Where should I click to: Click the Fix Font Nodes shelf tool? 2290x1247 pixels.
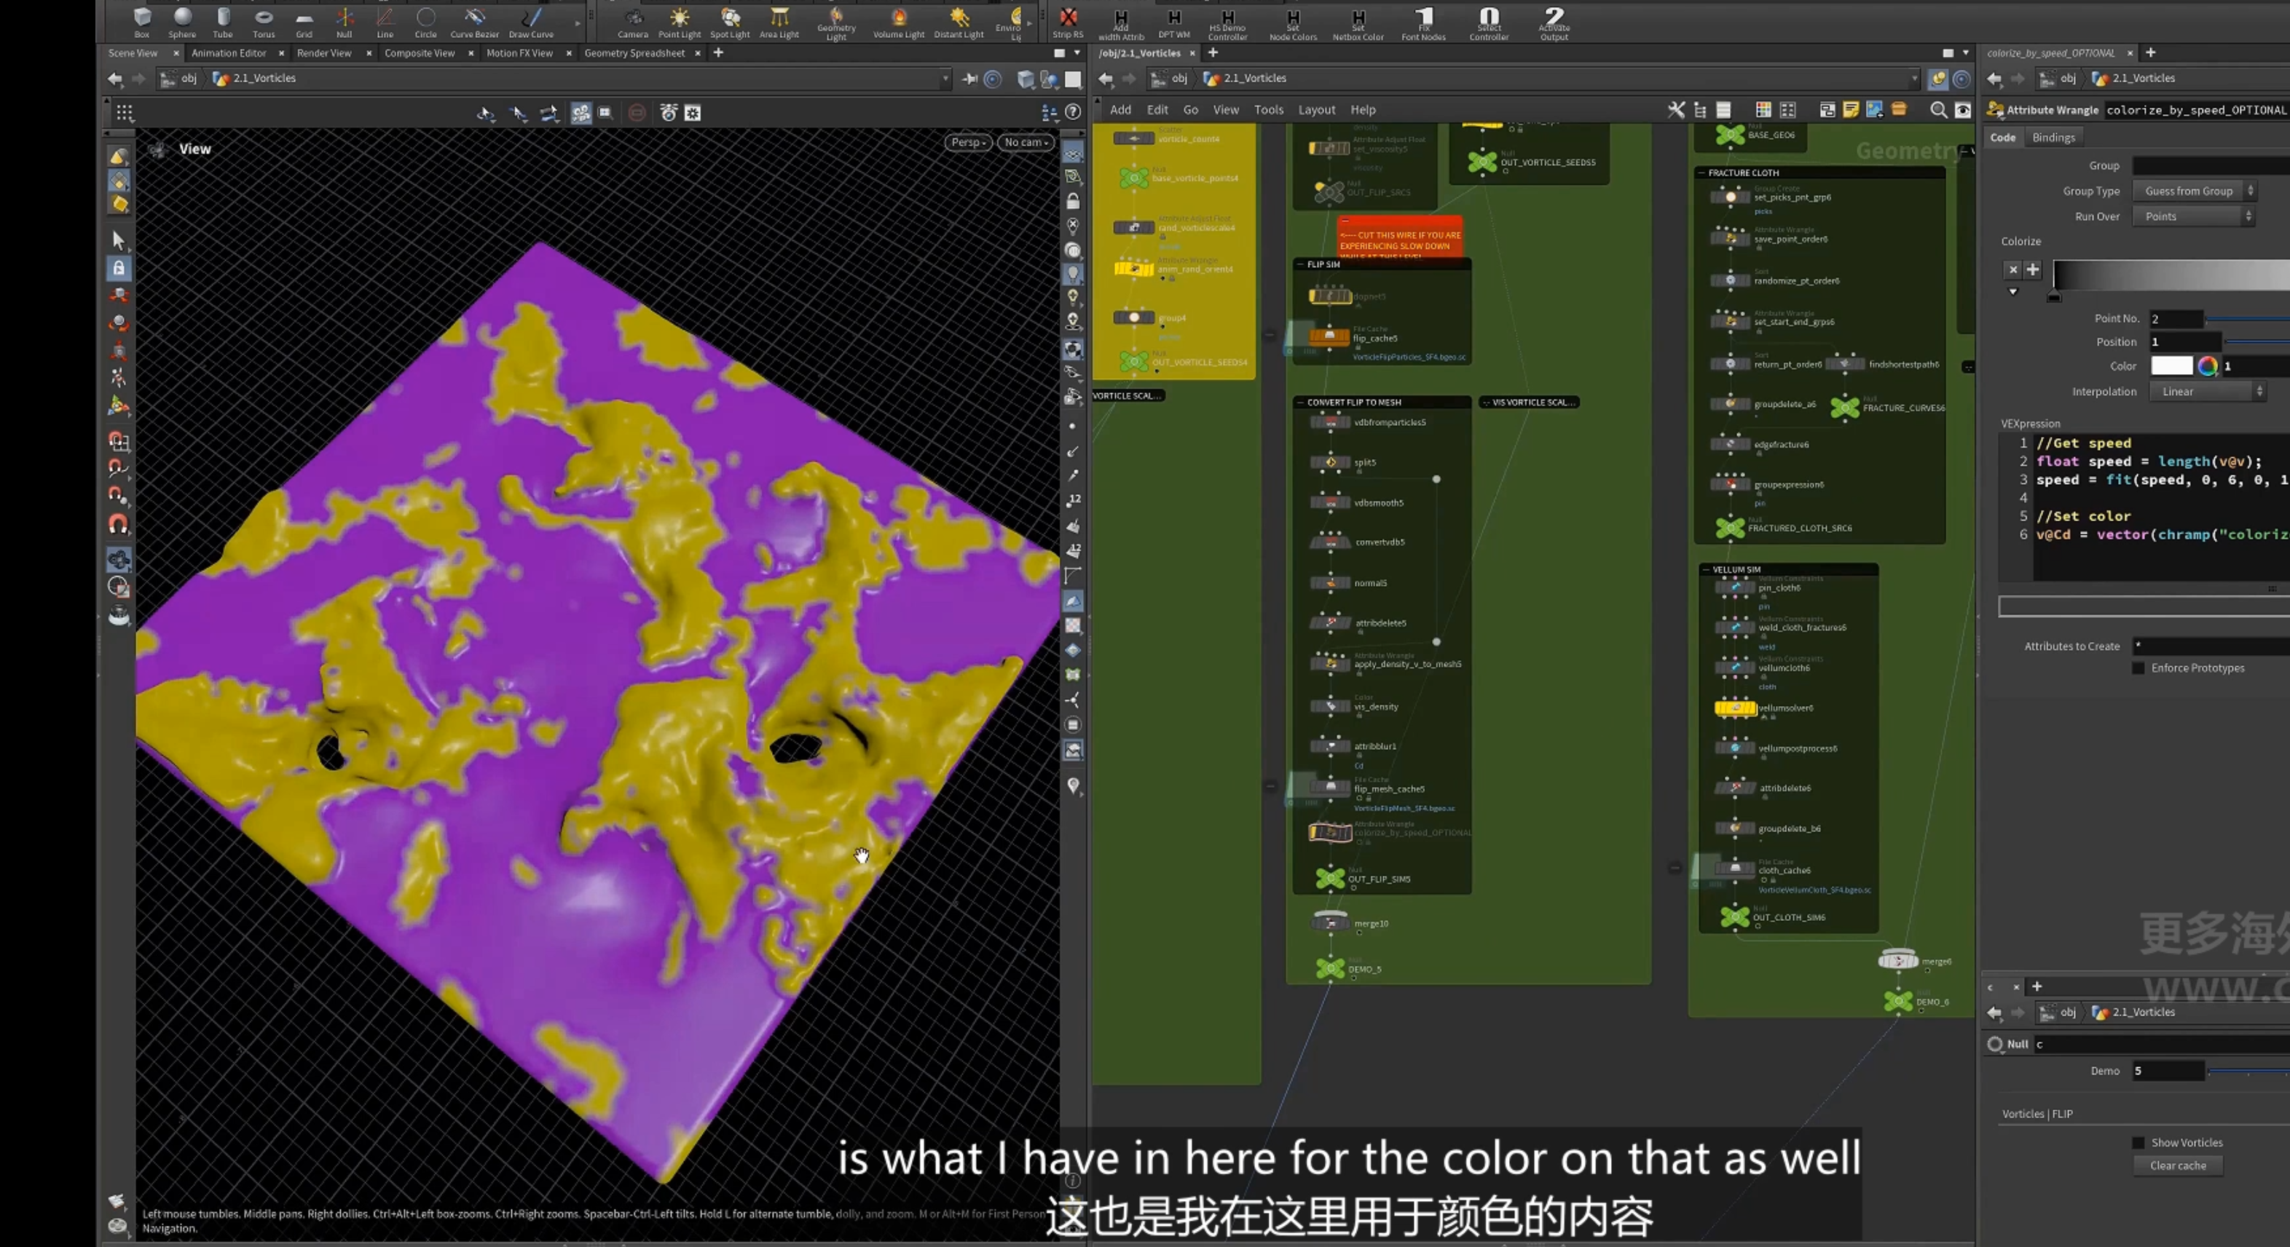click(x=1423, y=25)
